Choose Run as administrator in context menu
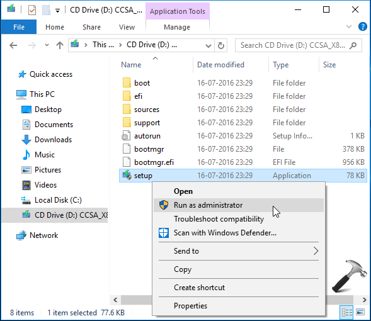Image resolution: width=371 pixels, height=321 pixels. pyautogui.click(x=239, y=205)
